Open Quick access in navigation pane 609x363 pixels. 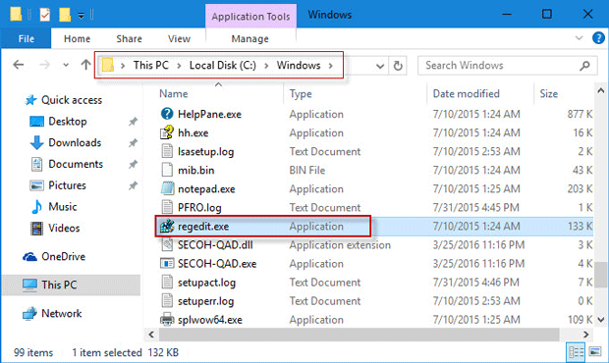click(x=64, y=100)
